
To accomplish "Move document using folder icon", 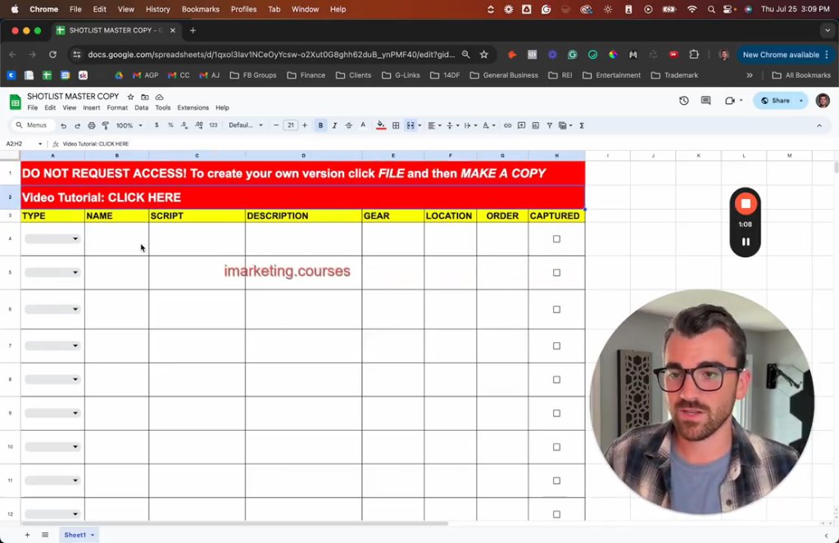I will tap(145, 97).
